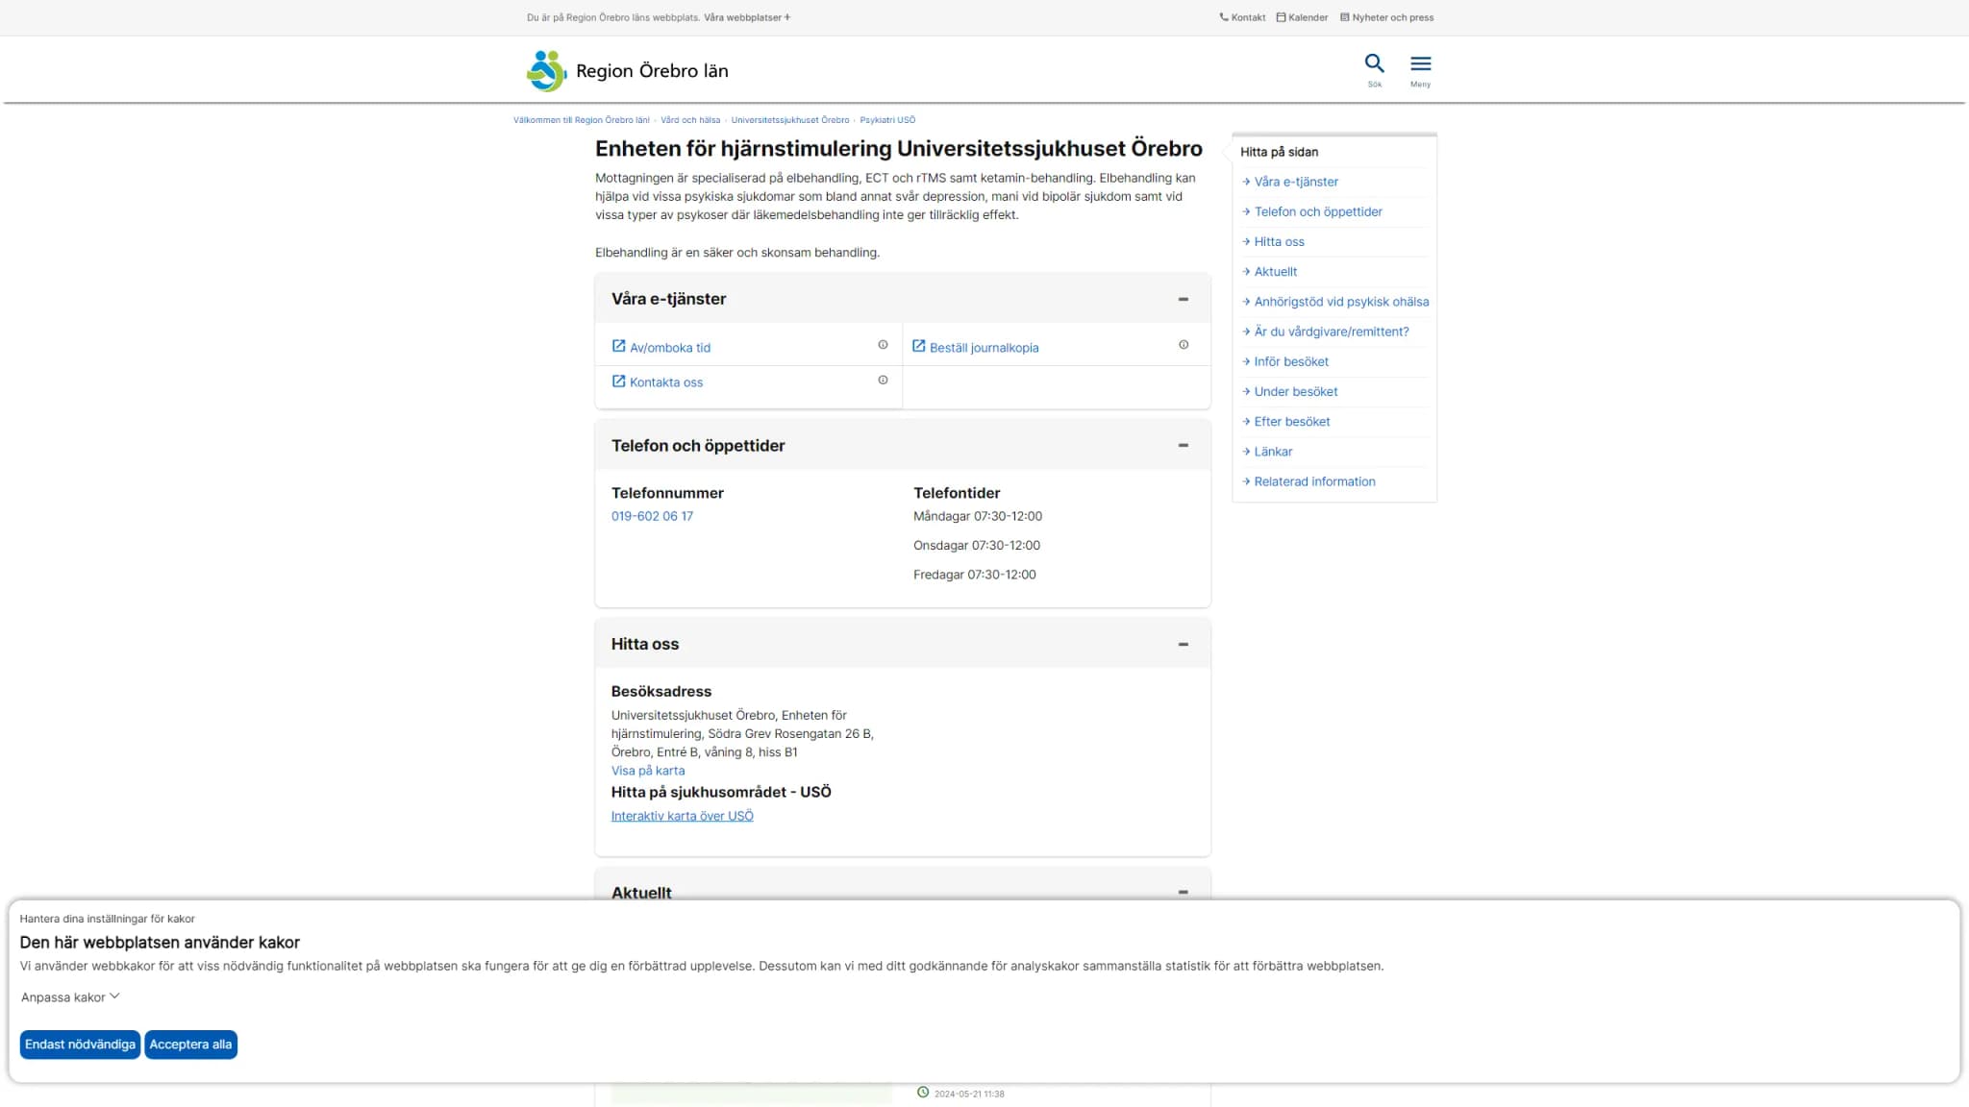Viewport: 1969px width, 1107px height.
Task: Open the search magnifier icon
Action: (1374, 64)
